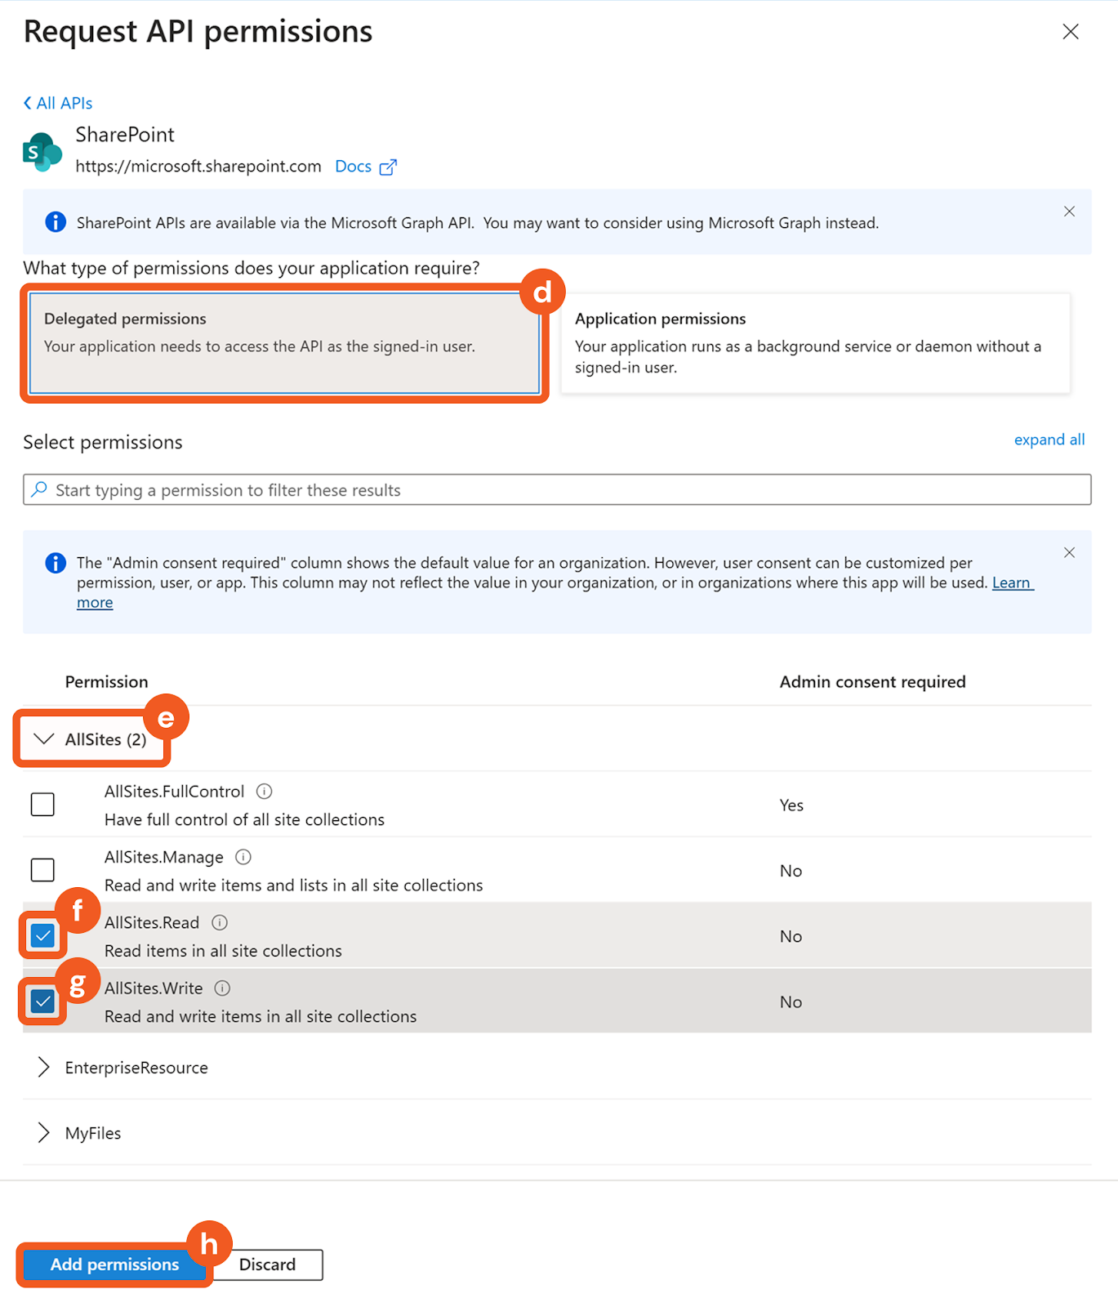This screenshot has height=1307, width=1118.
Task: Choose the Application permissions option
Action: click(x=815, y=343)
